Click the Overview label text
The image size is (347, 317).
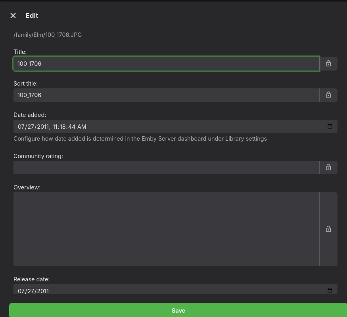tap(27, 187)
